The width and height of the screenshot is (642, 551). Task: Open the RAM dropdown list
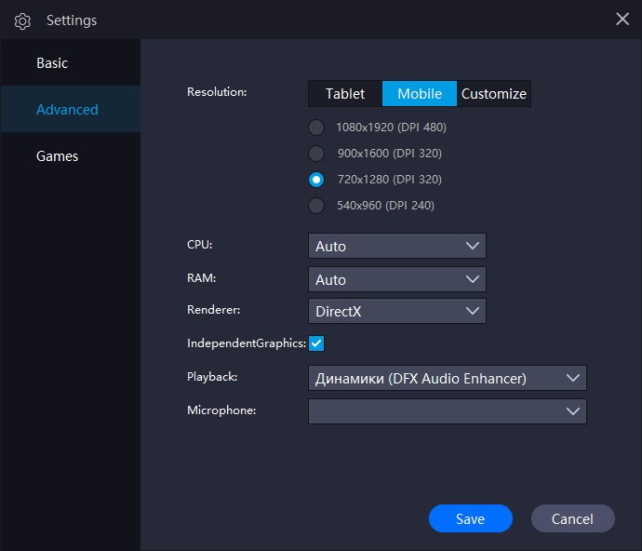397,279
